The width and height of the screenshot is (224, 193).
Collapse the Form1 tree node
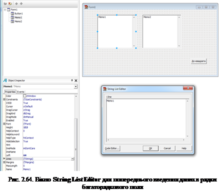(5, 9)
